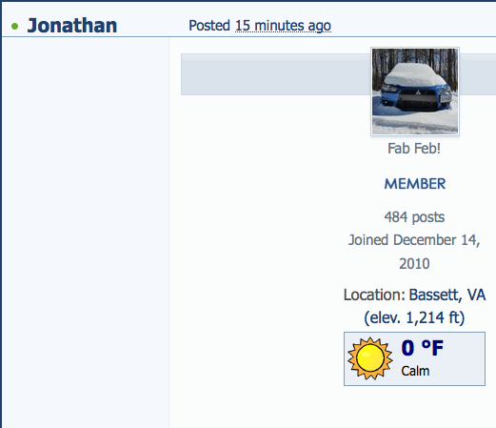
Task: Click the blank post body area
Action: click(x=256, y=255)
